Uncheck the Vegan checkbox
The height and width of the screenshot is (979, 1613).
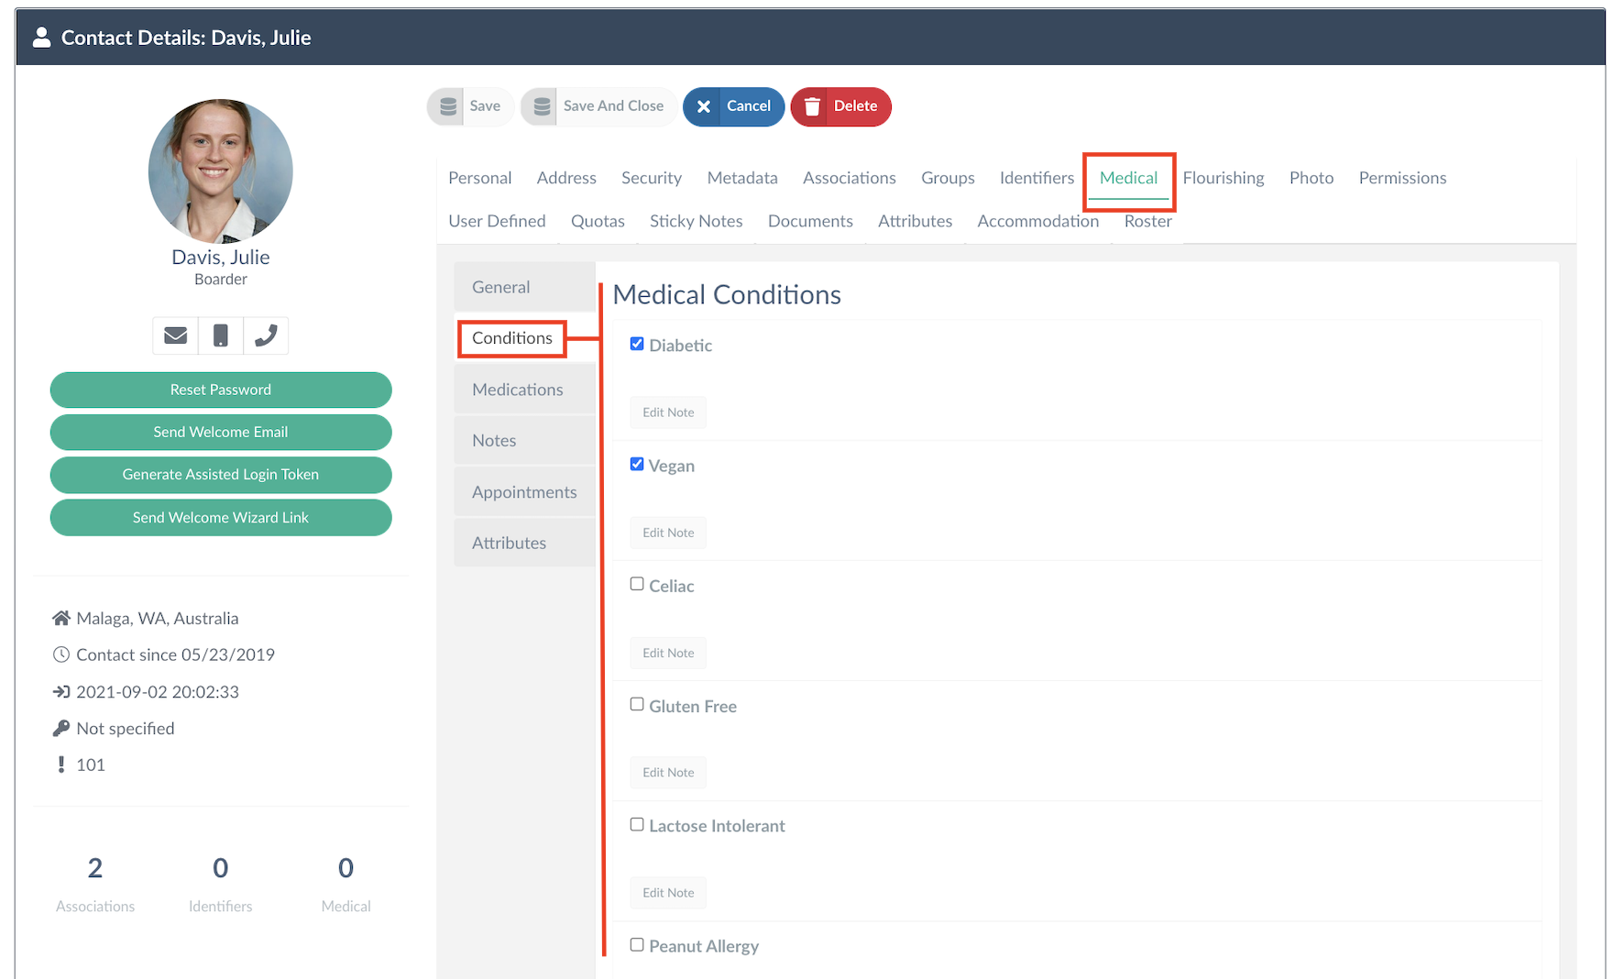pos(637,464)
